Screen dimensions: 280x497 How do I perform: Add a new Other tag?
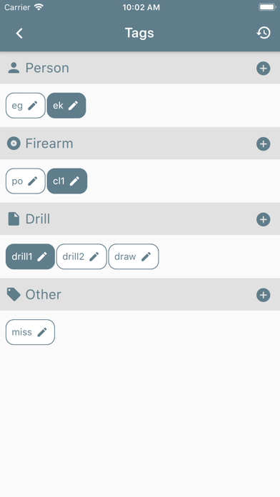[x=263, y=295]
